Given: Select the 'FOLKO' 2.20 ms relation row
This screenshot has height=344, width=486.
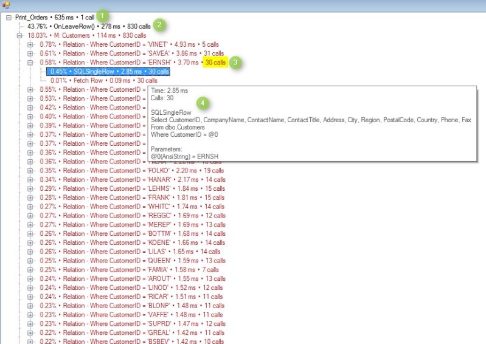Looking at the screenshot, I should point(132,171).
